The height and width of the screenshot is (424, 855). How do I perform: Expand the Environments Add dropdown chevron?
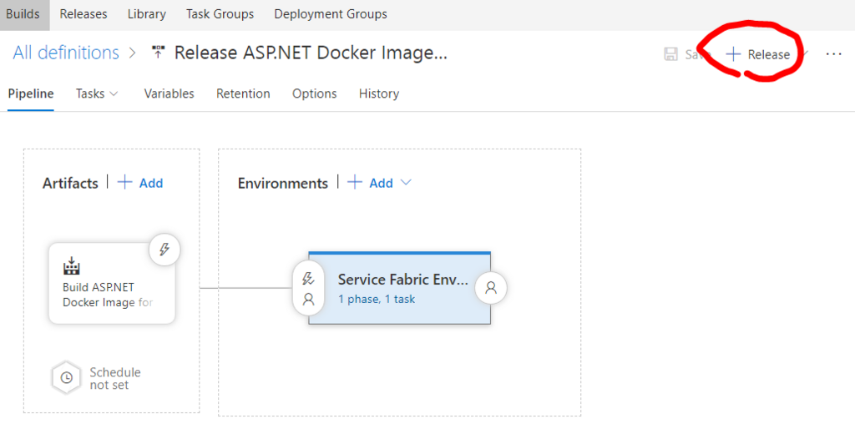coord(405,183)
